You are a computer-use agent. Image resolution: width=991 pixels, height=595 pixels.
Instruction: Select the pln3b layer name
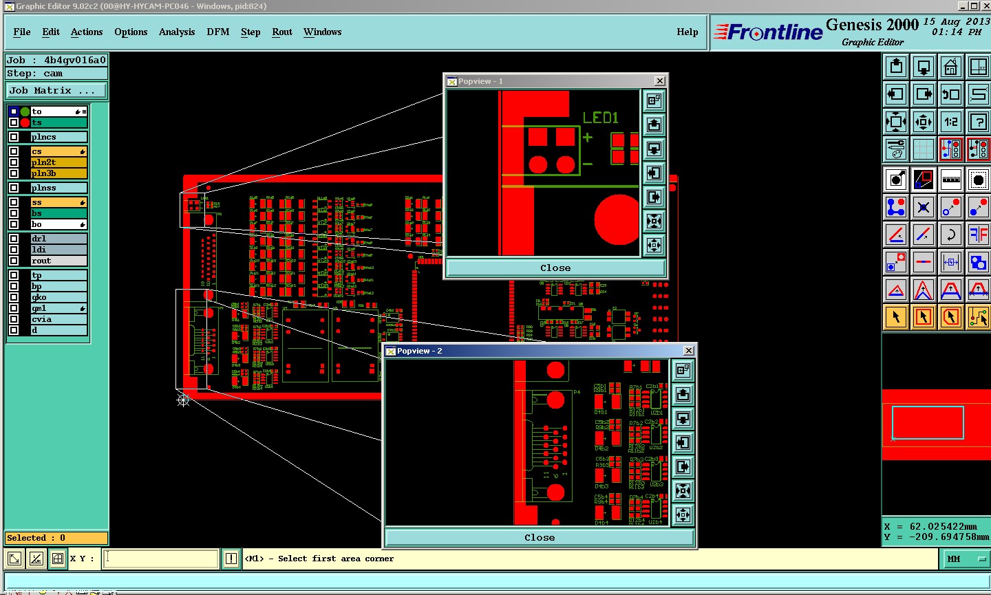pos(58,173)
